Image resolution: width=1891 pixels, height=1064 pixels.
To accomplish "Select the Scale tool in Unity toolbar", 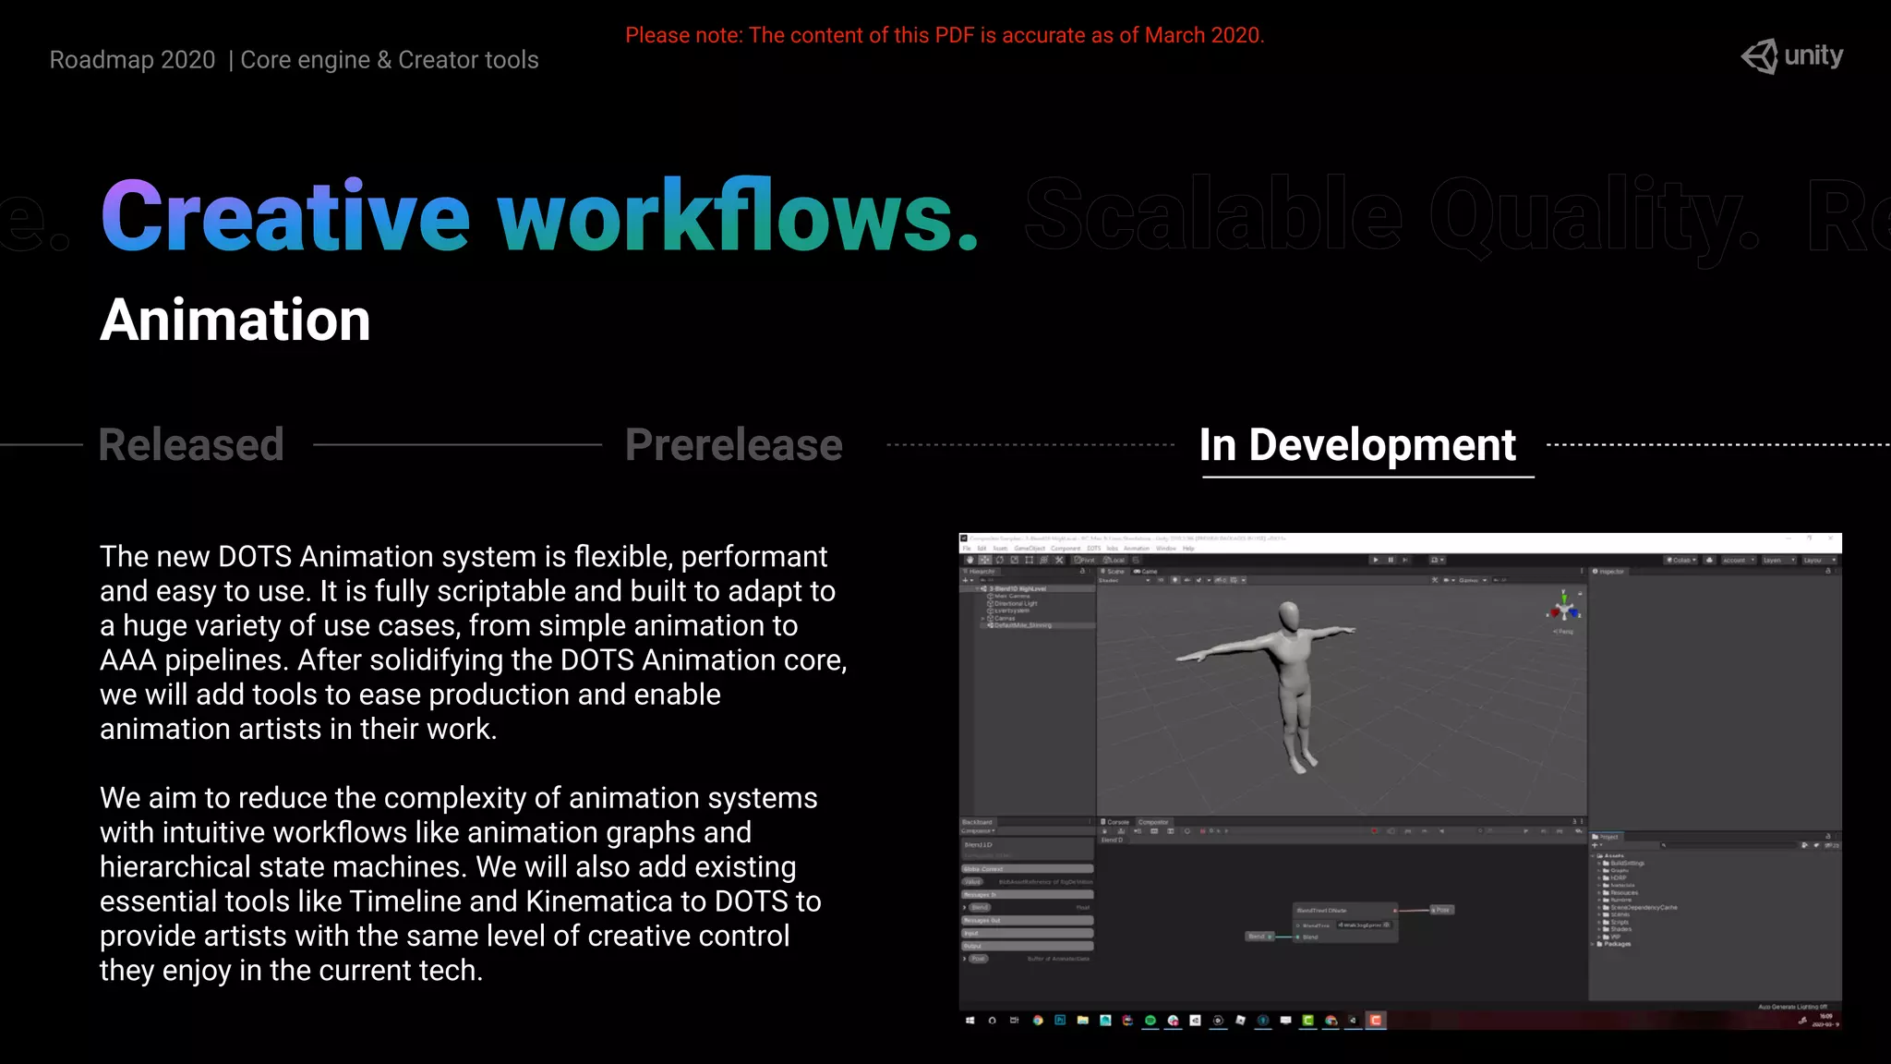I will pos(1015,560).
